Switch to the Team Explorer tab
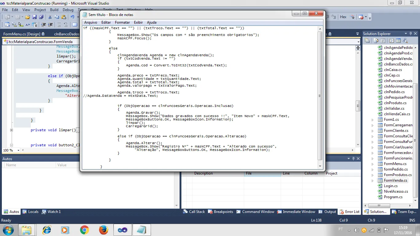This screenshot has width=420, height=236. 404,212
